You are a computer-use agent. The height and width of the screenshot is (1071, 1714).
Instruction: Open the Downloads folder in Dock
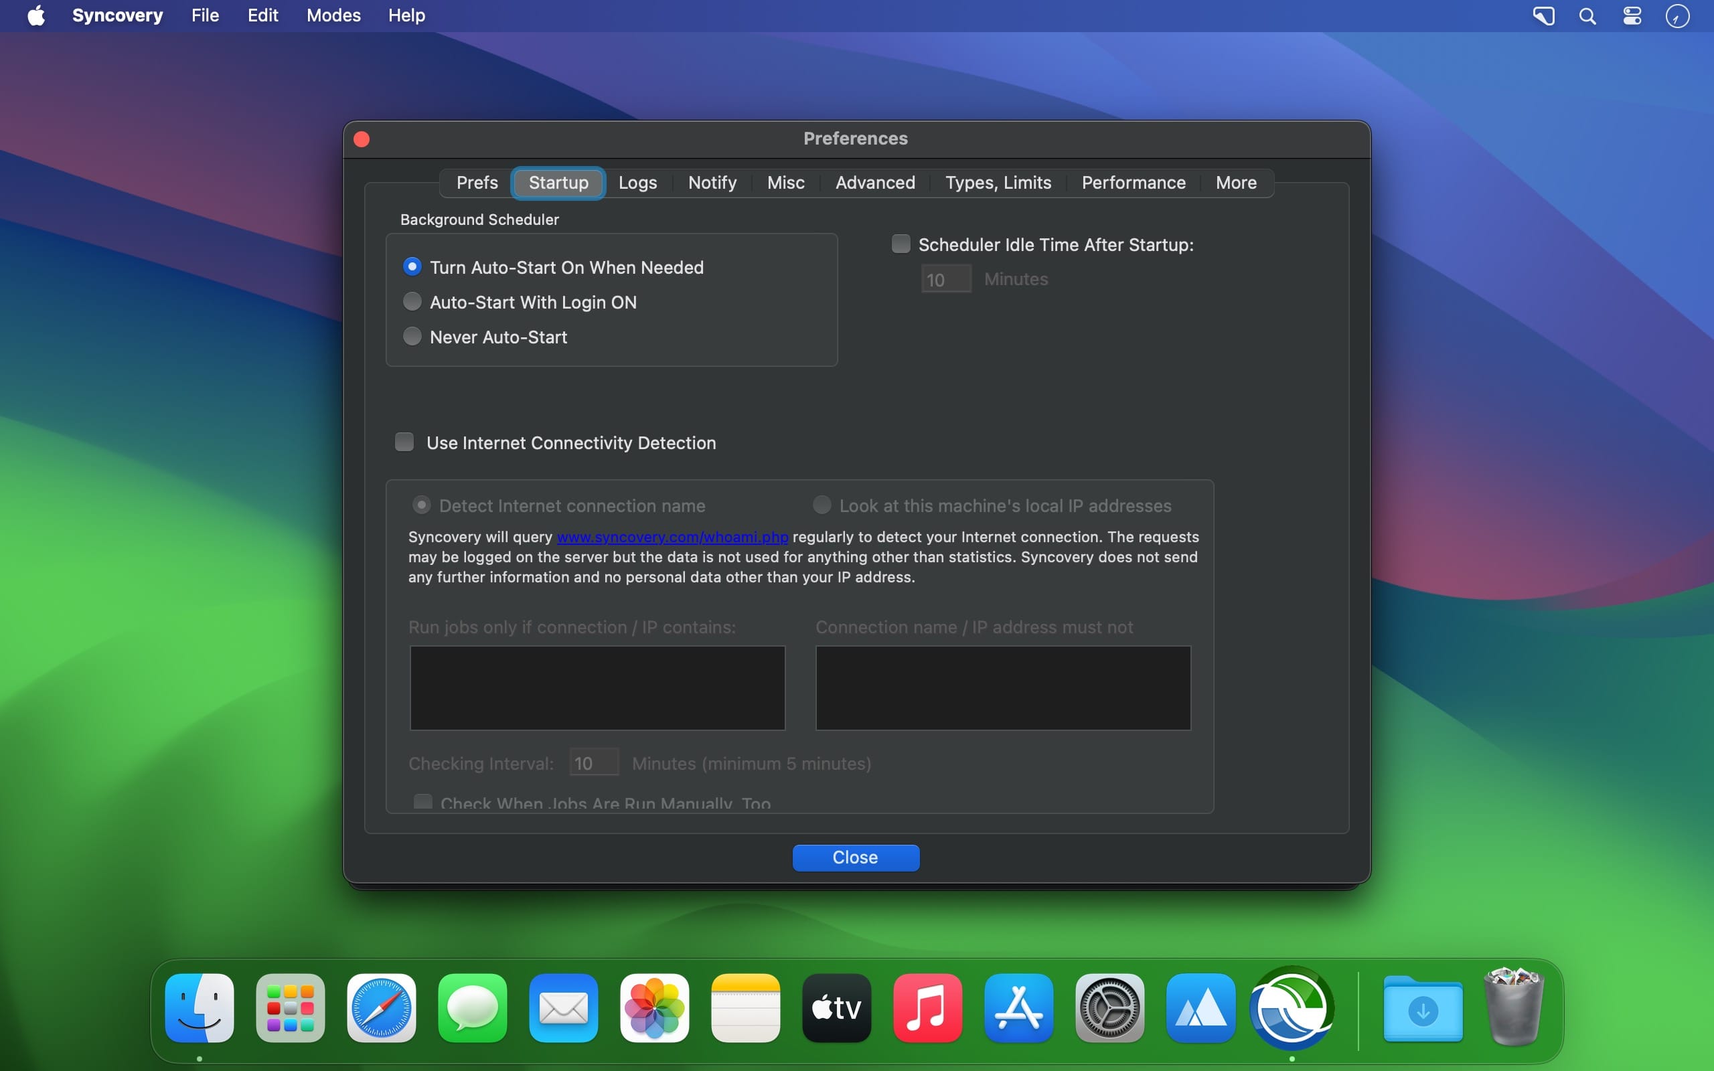[x=1422, y=1007]
